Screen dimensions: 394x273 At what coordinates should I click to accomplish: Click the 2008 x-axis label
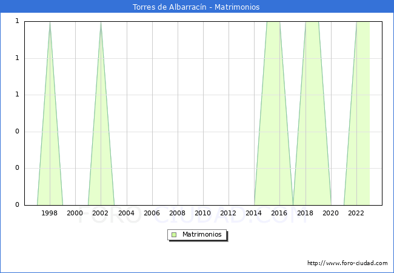point(177,213)
